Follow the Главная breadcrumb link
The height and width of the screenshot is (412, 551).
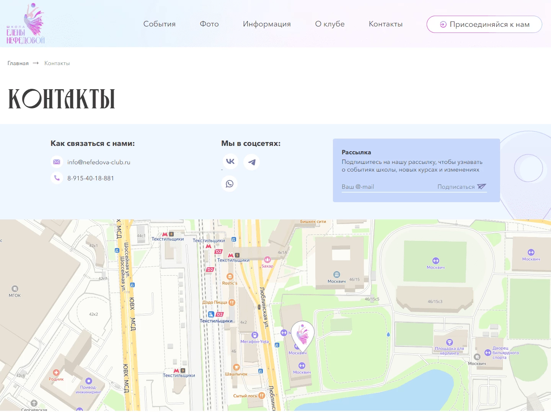pos(18,63)
